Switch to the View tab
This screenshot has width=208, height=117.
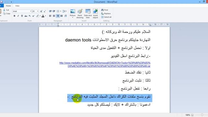click(17, 6)
